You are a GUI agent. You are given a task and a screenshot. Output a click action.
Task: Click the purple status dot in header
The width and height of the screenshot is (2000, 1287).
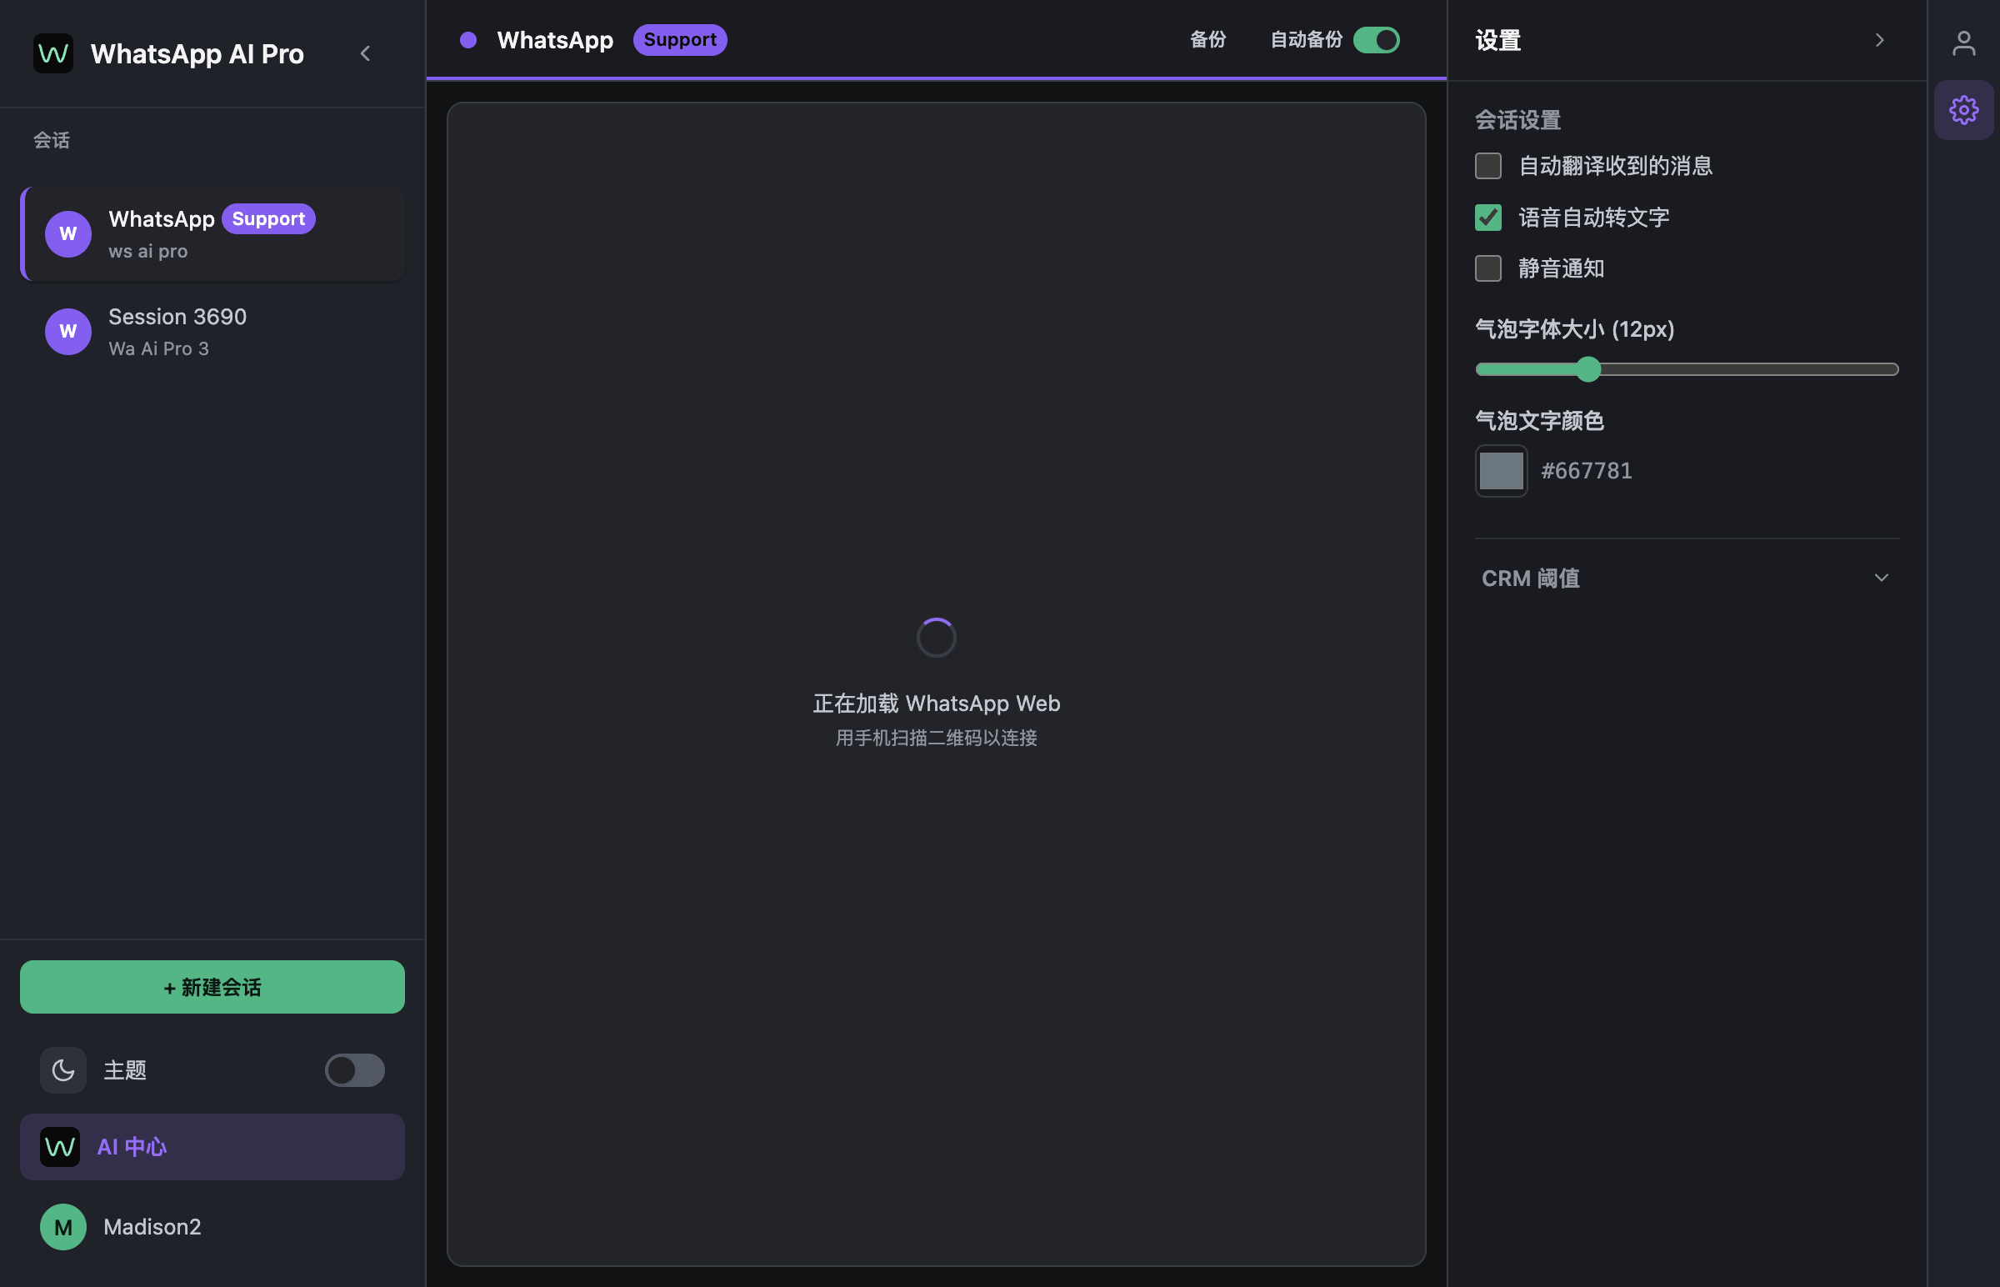coord(468,40)
